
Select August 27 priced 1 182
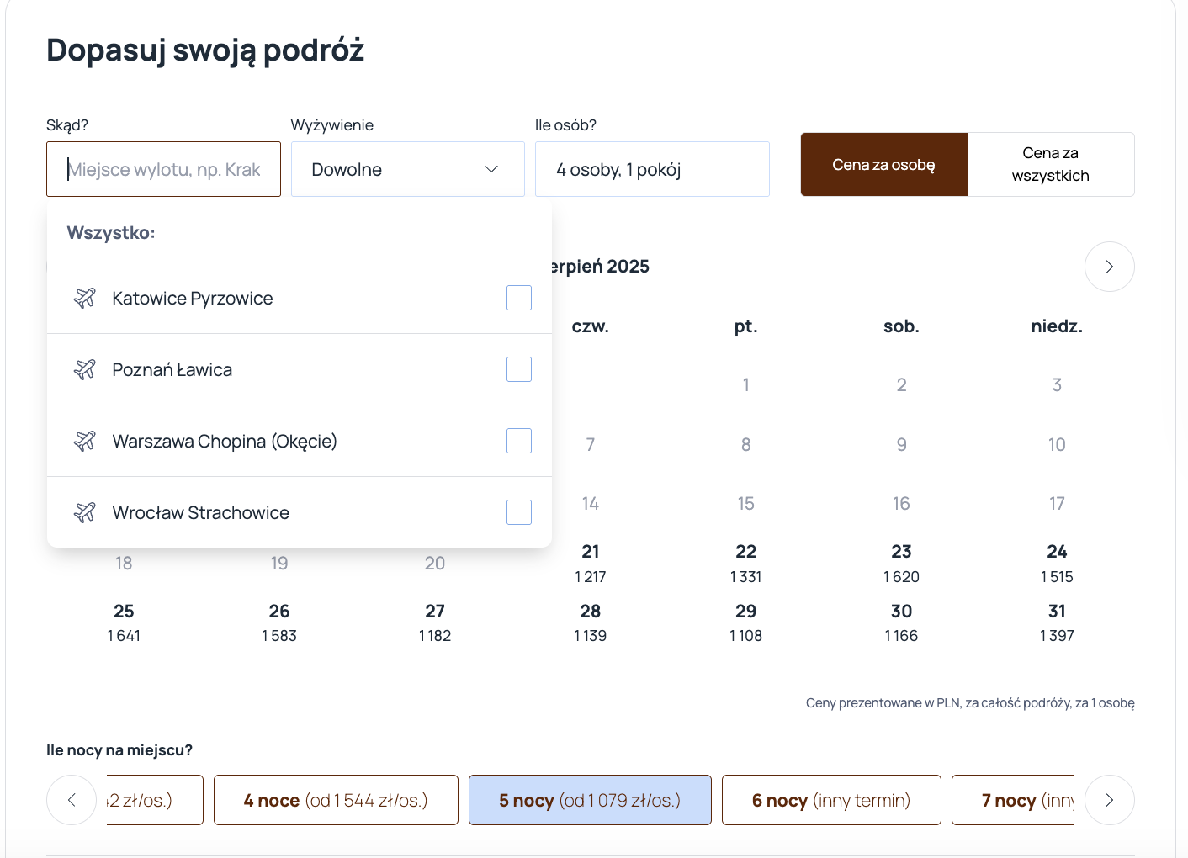(435, 622)
